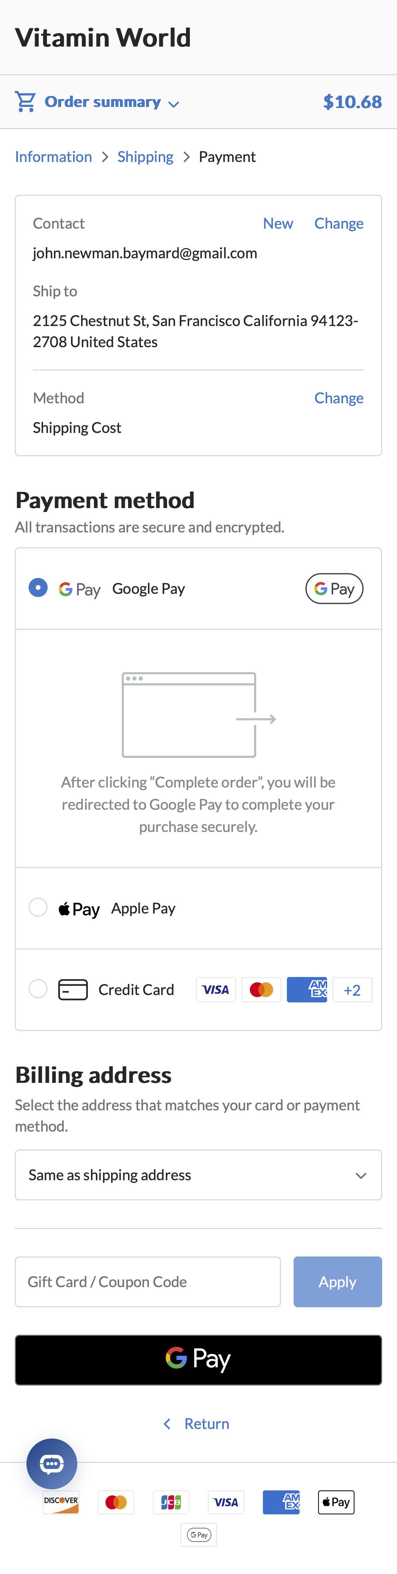Image resolution: width=397 pixels, height=1574 pixels.
Task: Click the Discover logo in footer
Action: point(61,1502)
